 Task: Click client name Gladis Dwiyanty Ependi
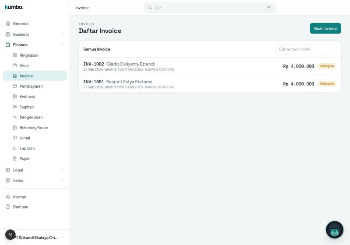(130, 64)
